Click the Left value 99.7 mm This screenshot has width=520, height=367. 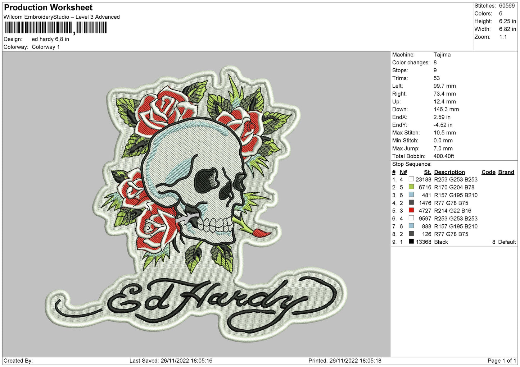click(444, 86)
